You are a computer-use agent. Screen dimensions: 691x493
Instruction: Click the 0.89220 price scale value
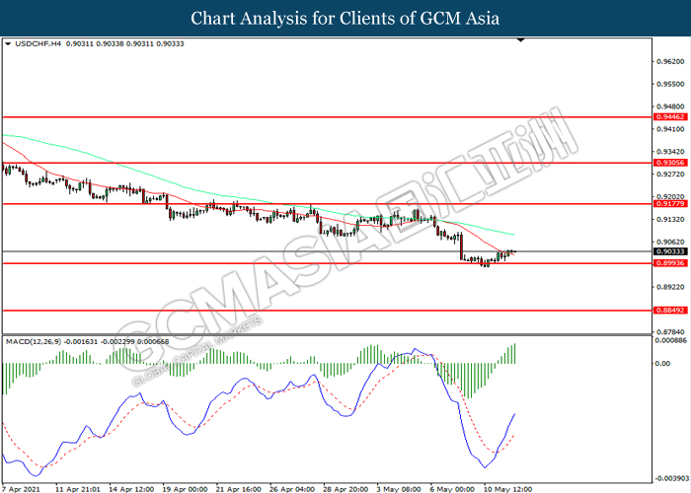(670, 287)
